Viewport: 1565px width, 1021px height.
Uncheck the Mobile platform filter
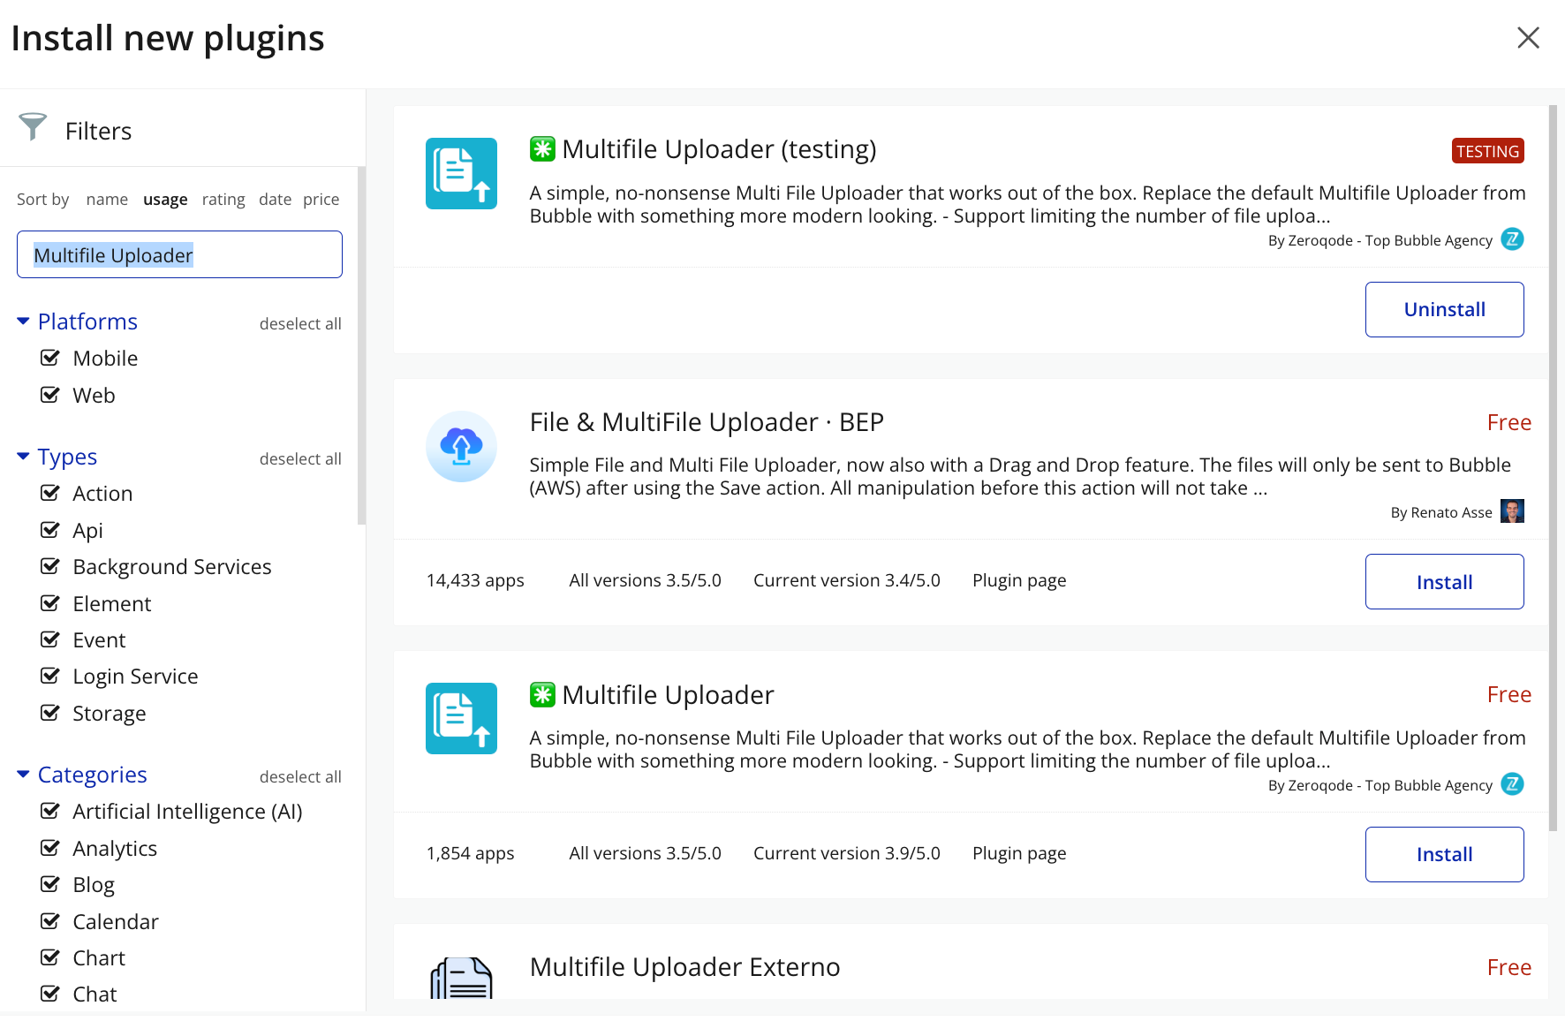(x=50, y=358)
